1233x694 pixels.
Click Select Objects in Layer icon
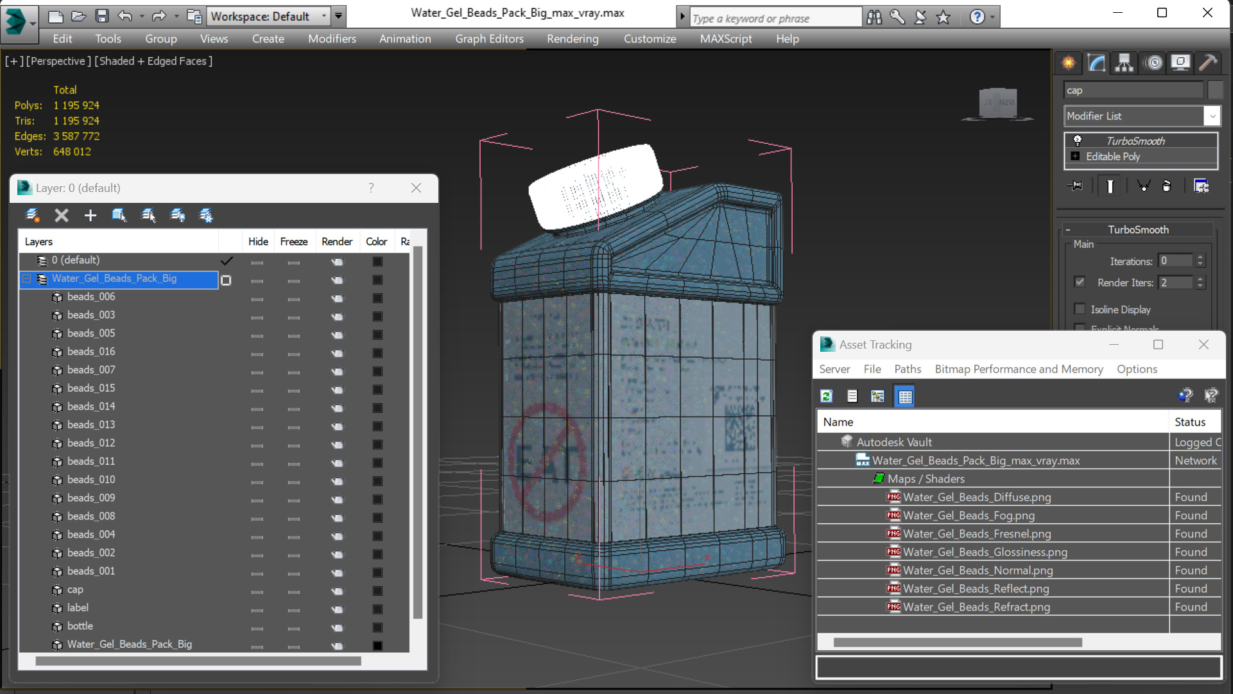119,216
